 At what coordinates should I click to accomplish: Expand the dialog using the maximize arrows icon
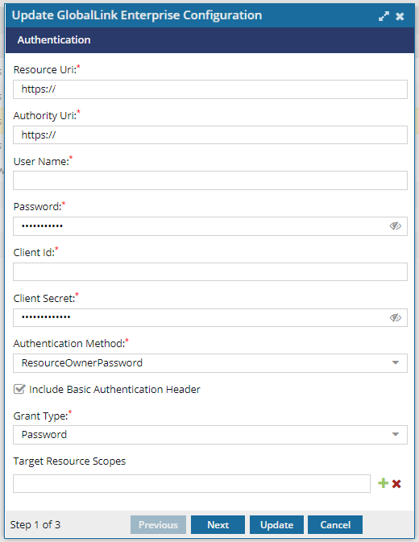(x=384, y=16)
